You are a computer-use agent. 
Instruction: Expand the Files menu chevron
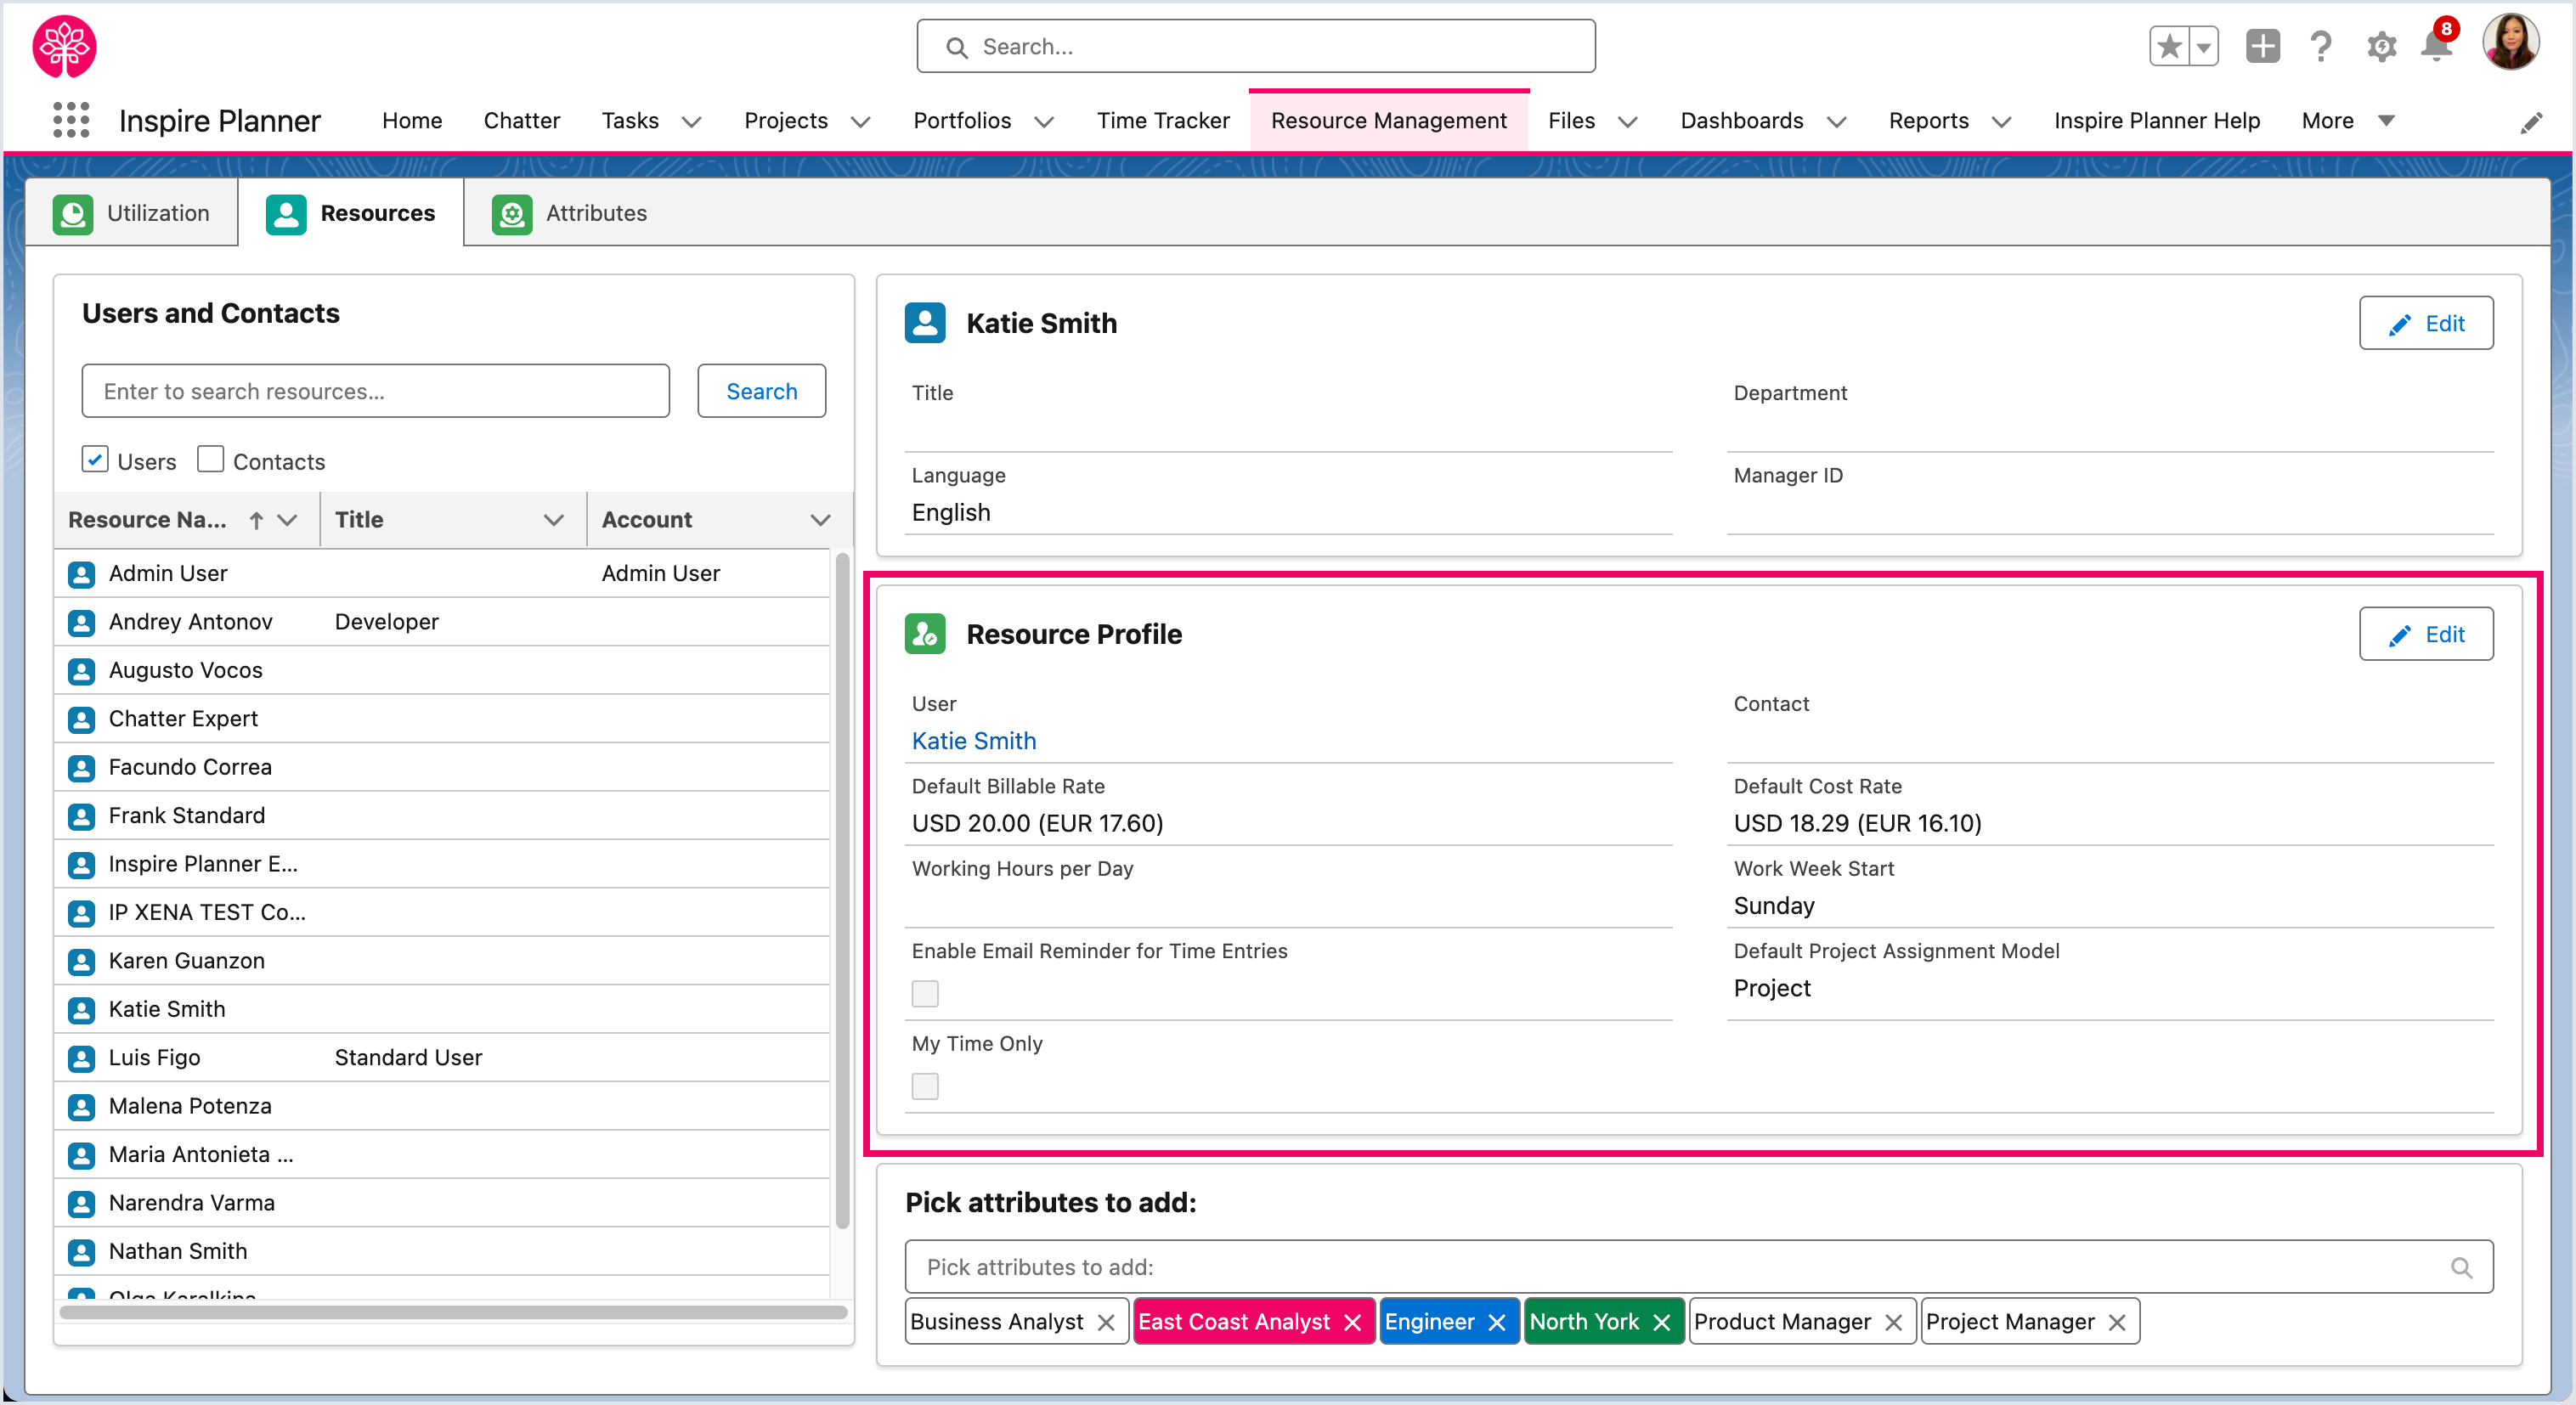pyautogui.click(x=1628, y=121)
